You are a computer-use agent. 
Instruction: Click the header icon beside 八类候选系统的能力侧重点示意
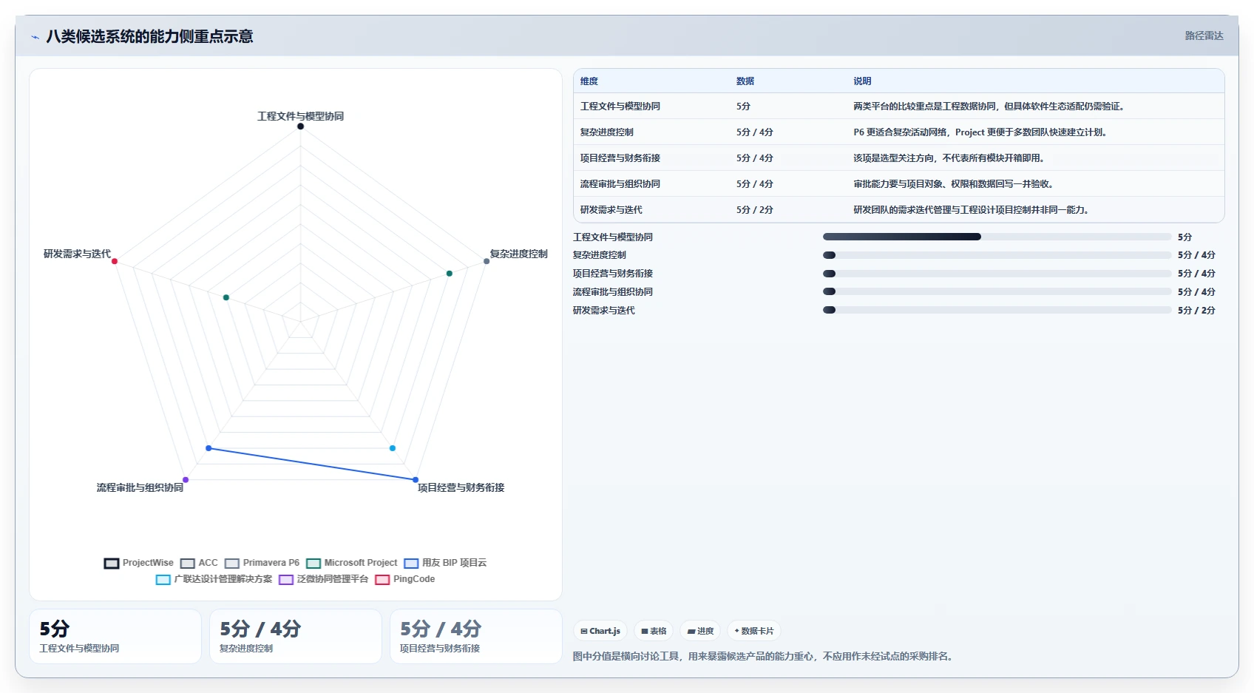[35, 36]
